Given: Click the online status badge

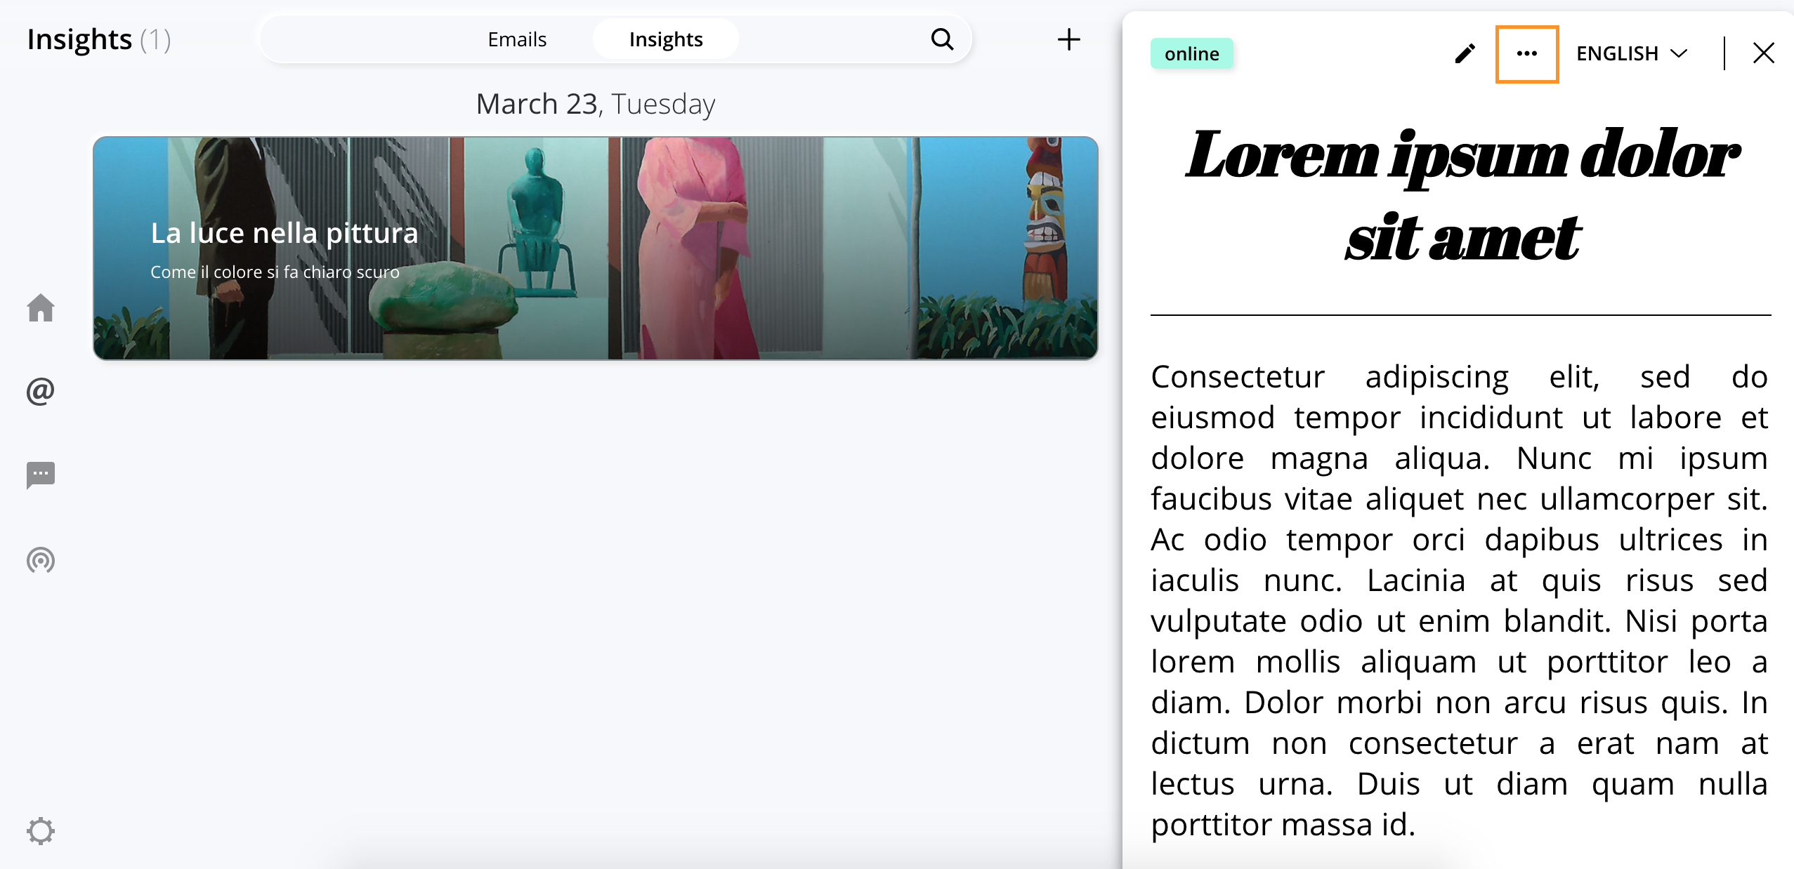Looking at the screenshot, I should click(x=1191, y=53).
